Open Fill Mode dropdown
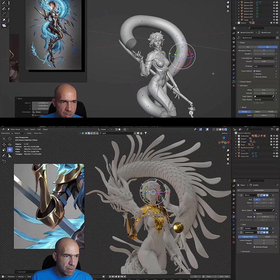The height and width of the screenshot is (280, 280). coord(264,66)
